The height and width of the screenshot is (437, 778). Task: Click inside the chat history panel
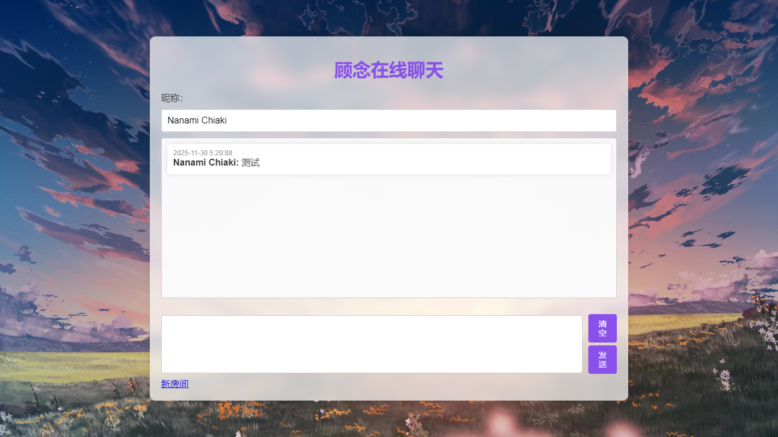[389, 239]
